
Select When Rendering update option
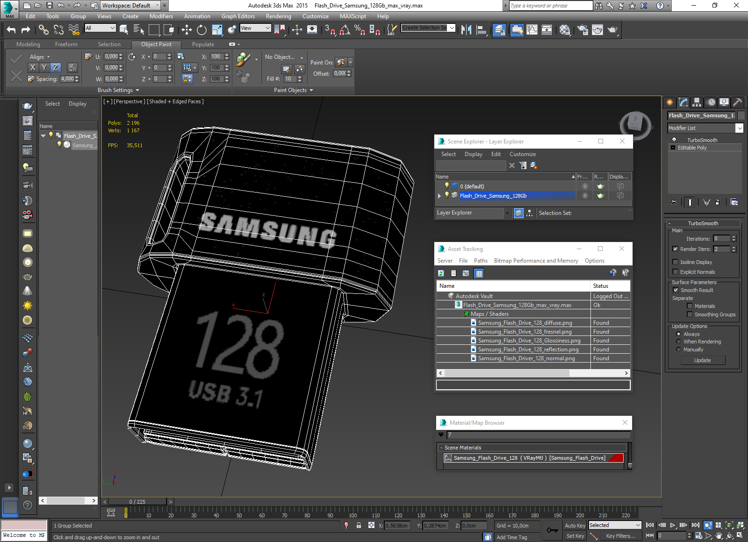tap(678, 342)
